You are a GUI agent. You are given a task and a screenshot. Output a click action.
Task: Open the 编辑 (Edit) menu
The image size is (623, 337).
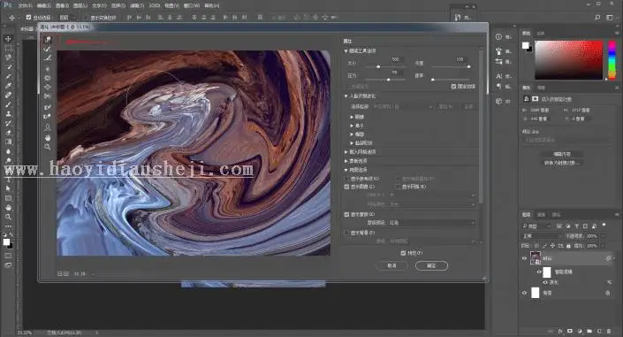click(x=43, y=6)
